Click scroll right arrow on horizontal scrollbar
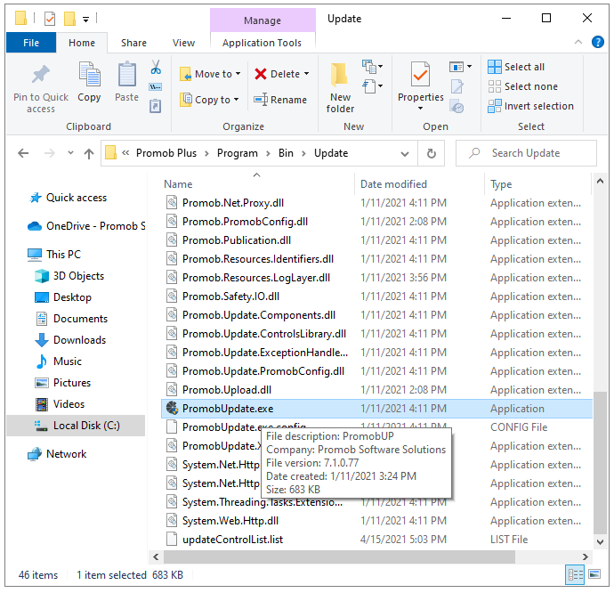This screenshot has width=614, height=593. (x=585, y=556)
